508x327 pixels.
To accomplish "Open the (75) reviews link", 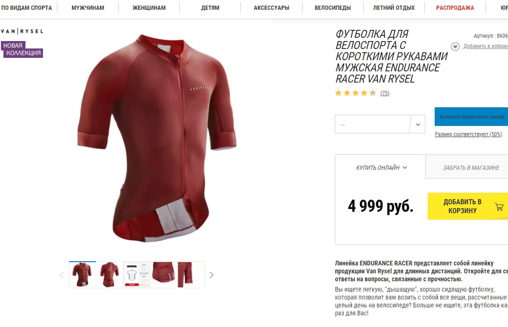I will point(385,93).
